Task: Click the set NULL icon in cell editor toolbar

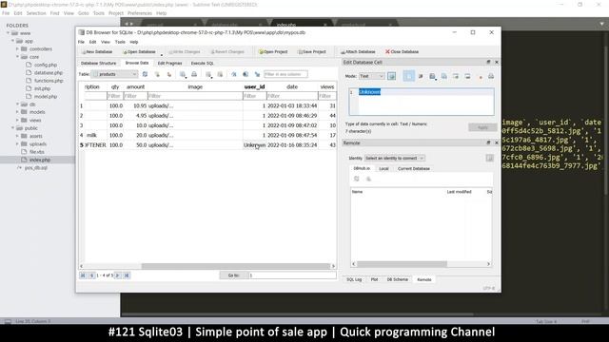Action: pos(481,77)
